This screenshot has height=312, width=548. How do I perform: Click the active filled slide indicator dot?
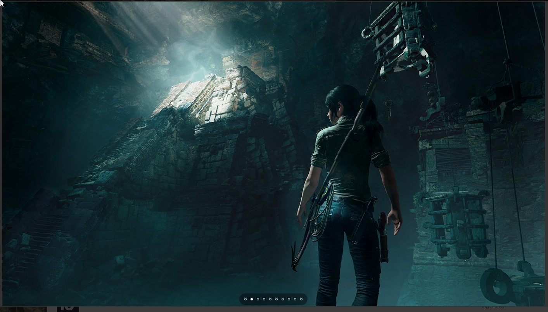point(252,299)
